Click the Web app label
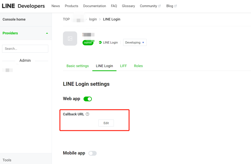The image size is (251, 164). tap(72, 99)
